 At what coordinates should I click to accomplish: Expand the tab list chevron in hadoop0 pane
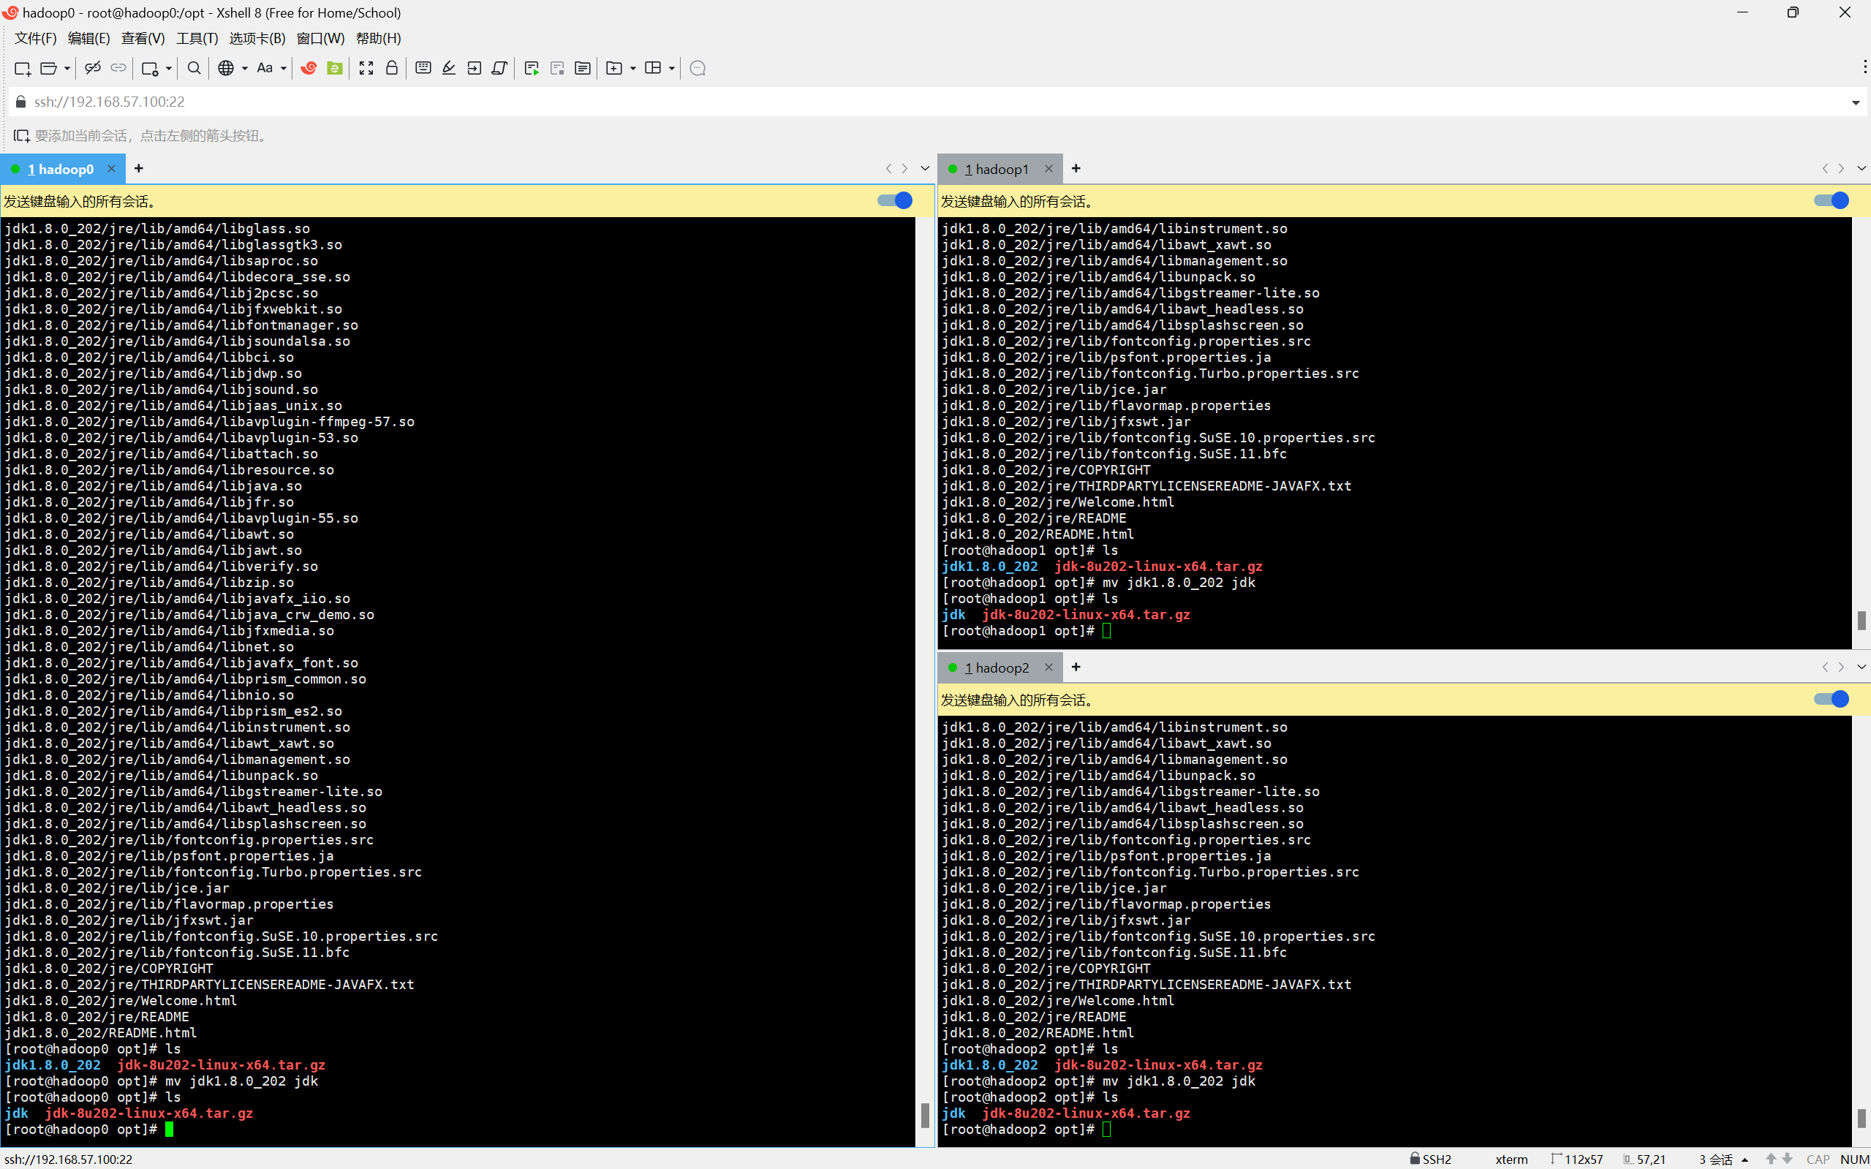pyautogui.click(x=925, y=169)
